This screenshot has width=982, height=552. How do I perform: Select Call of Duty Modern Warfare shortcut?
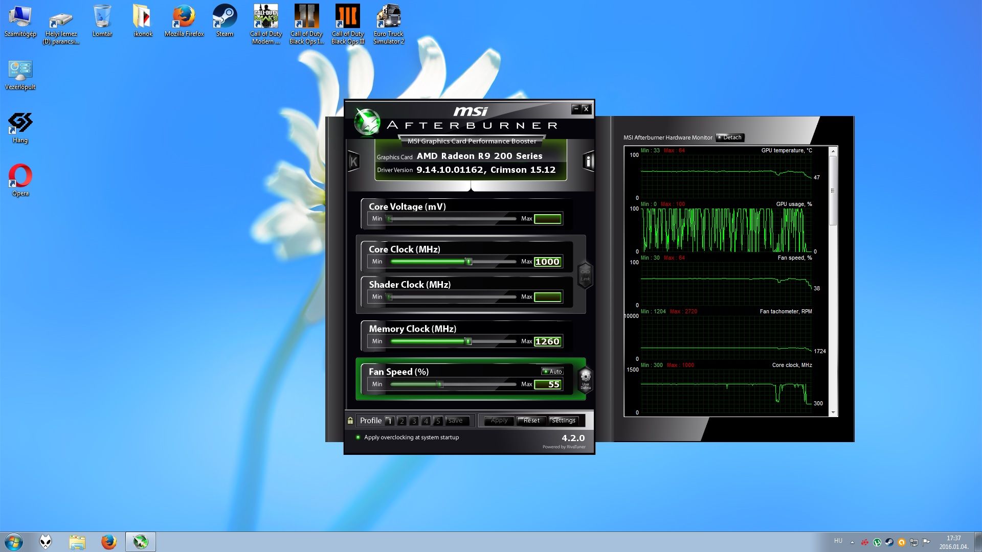pos(265,25)
